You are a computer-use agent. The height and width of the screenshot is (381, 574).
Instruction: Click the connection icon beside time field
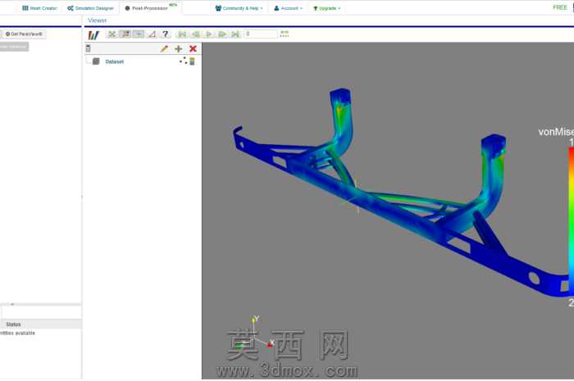click(x=285, y=34)
